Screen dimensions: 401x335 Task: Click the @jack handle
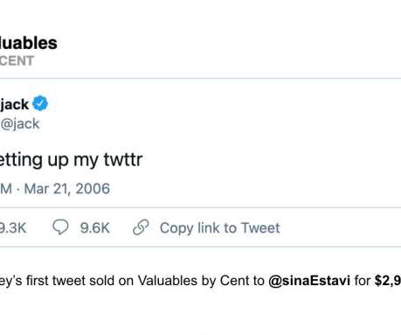tap(20, 124)
